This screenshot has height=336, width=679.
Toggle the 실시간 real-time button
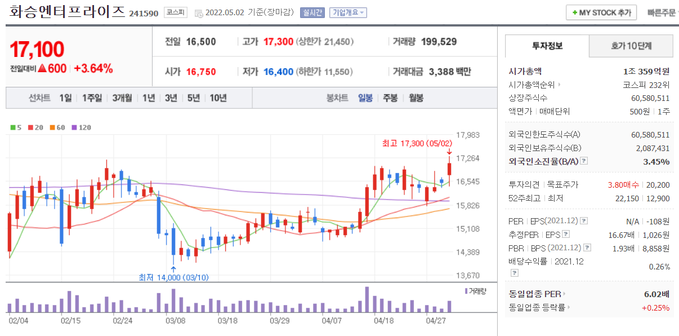pyautogui.click(x=312, y=12)
